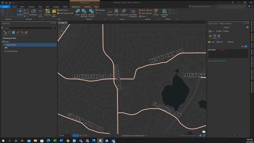
Task: Open Coordinate Conversion tool
Action: click(x=133, y=13)
